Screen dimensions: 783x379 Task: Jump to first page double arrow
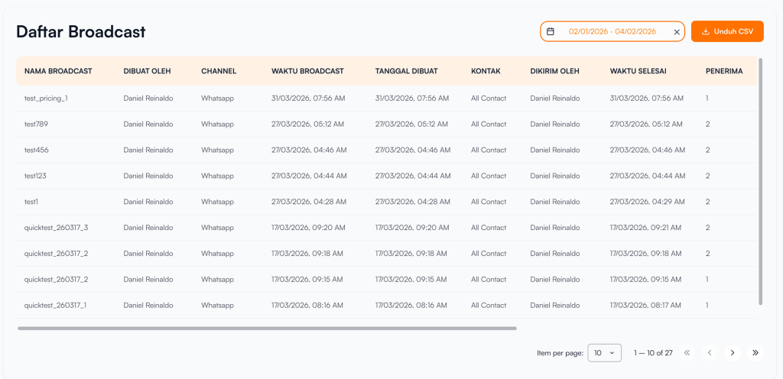click(687, 353)
